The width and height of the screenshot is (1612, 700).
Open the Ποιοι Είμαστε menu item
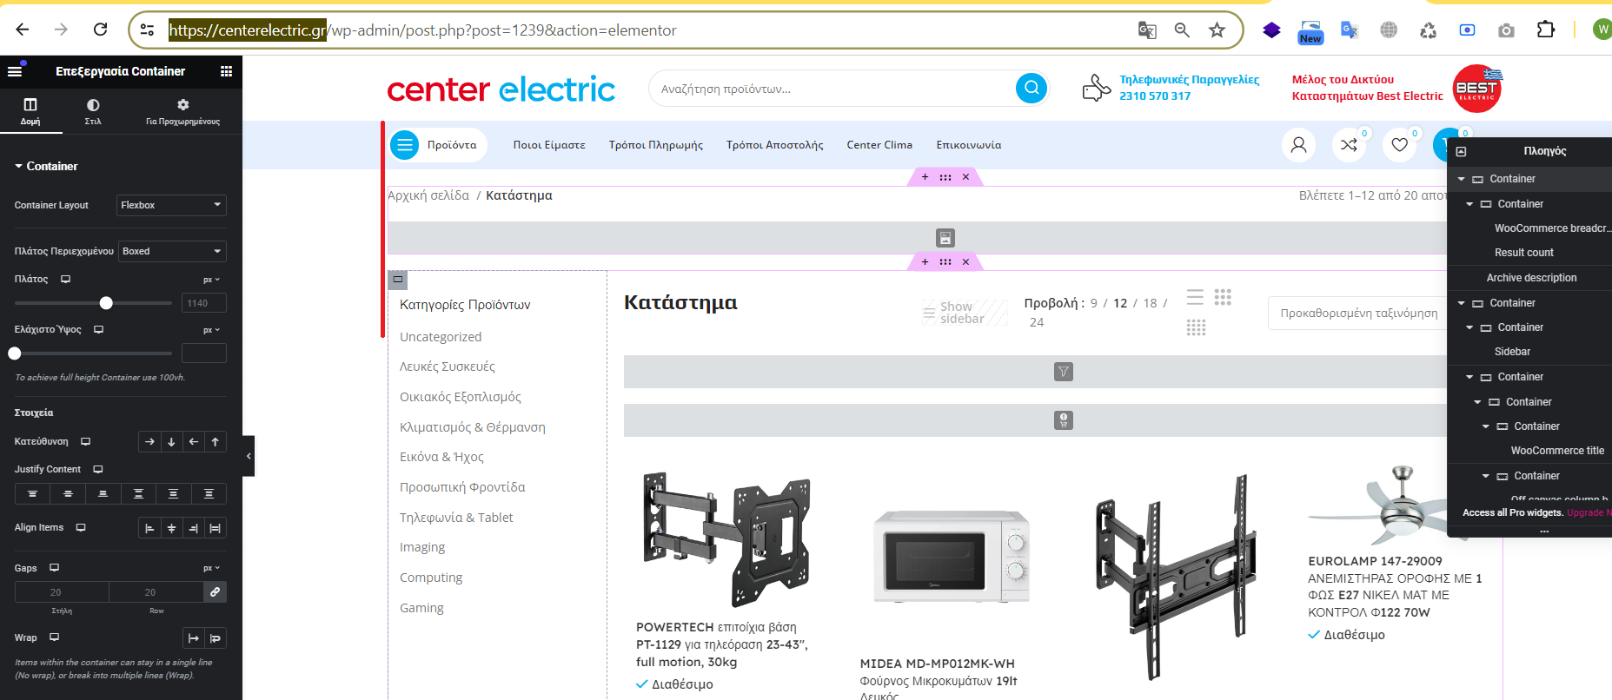click(549, 145)
